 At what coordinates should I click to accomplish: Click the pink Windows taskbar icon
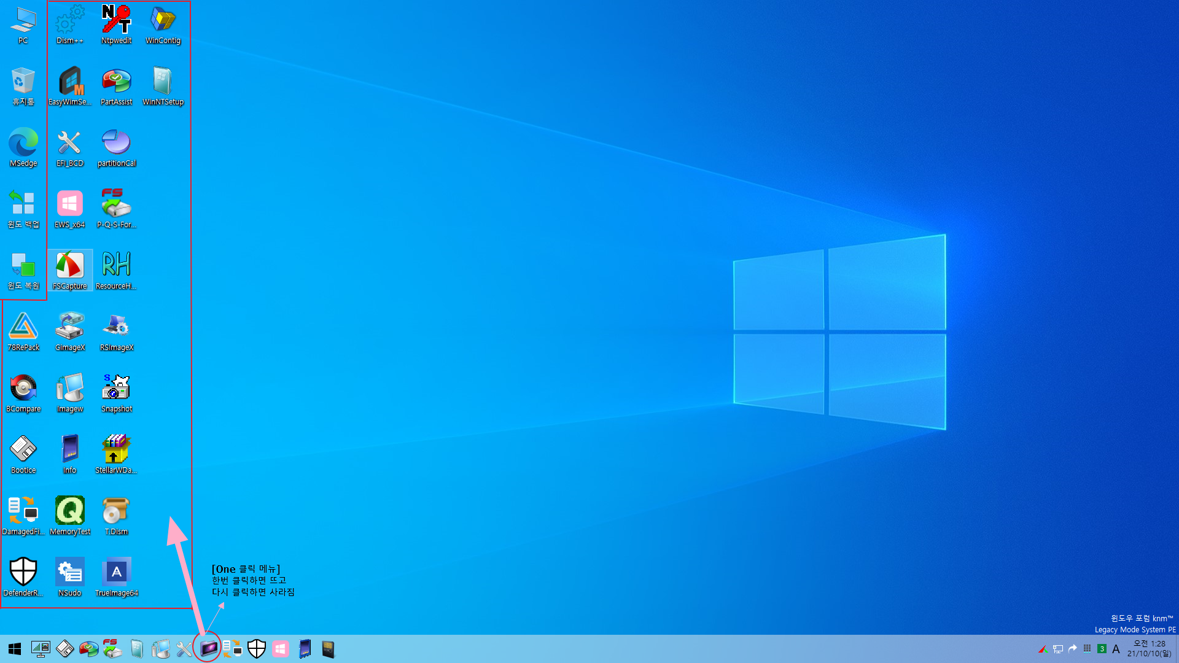[x=281, y=649]
